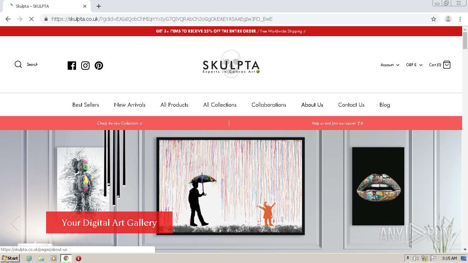Expand the Account dropdown
The width and height of the screenshot is (468, 263).
[x=390, y=65]
